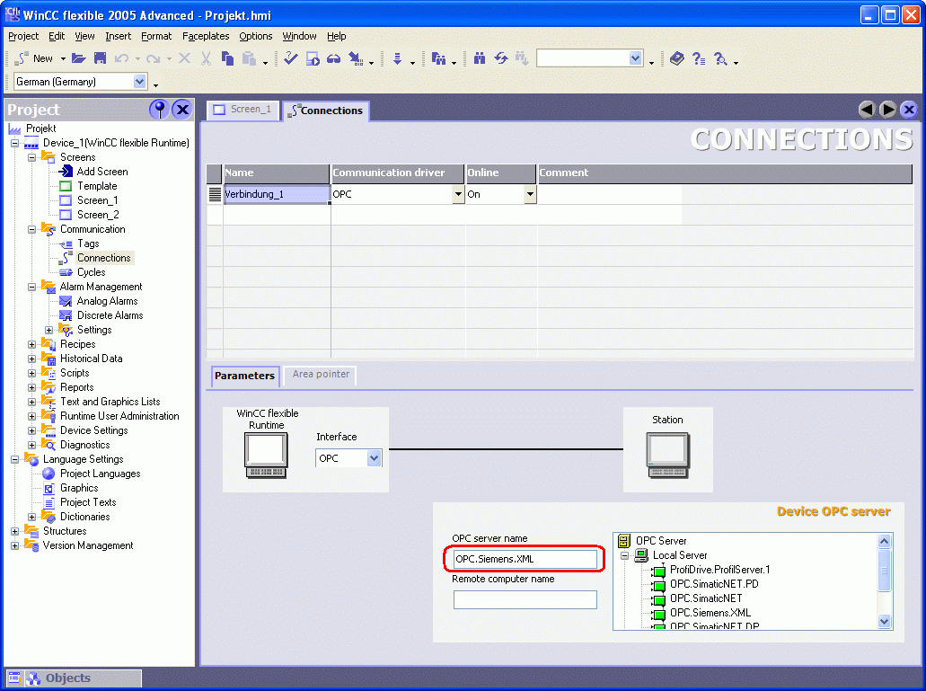Open the Interface OPC dropdown
926x691 pixels.
374,458
